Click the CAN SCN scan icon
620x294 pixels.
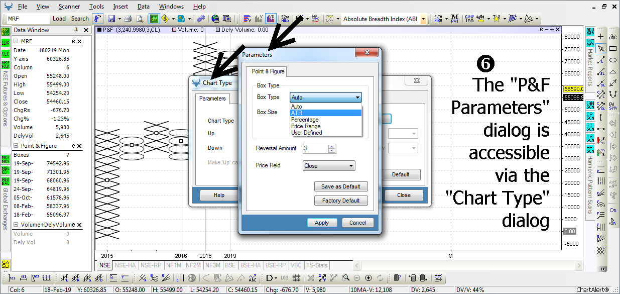590,105
